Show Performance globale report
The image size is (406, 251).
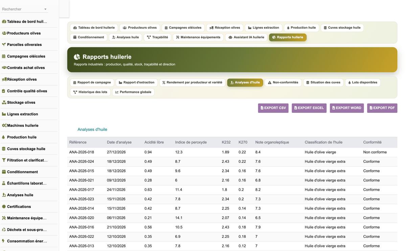(x=133, y=92)
